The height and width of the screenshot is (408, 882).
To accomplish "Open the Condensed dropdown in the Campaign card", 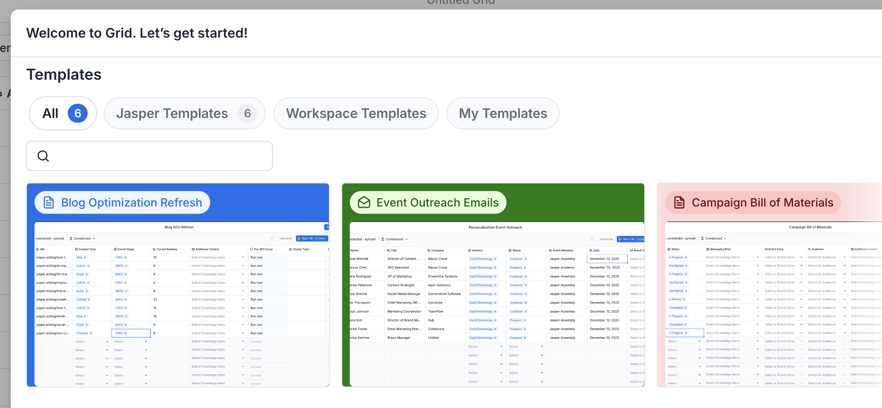I will click(714, 238).
